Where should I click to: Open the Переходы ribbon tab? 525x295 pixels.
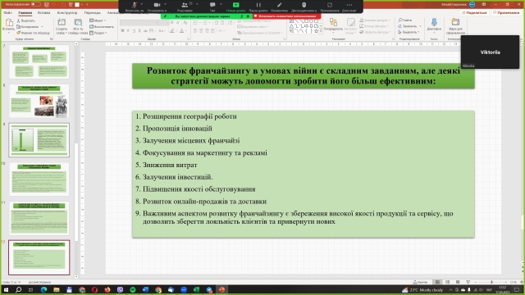[x=92, y=13]
